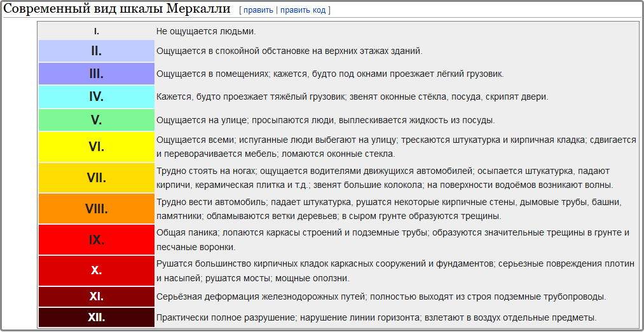
Task: Select the gold VII. intensity cell
Action: pyautogui.click(x=97, y=178)
